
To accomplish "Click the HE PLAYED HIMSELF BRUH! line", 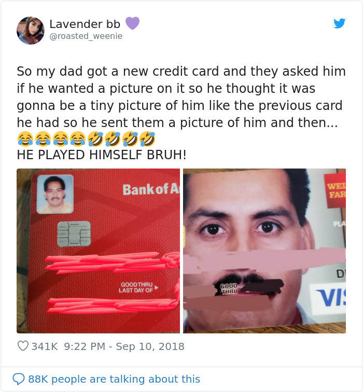I will point(102,155).
